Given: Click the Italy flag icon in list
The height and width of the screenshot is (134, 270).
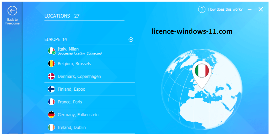Looking at the screenshot, I should pos(51,51).
